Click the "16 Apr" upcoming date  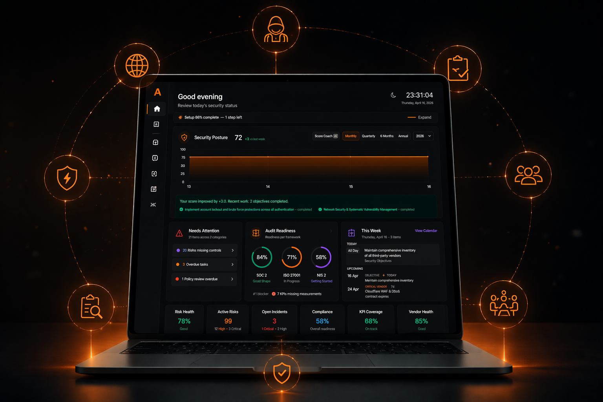pyautogui.click(x=353, y=276)
